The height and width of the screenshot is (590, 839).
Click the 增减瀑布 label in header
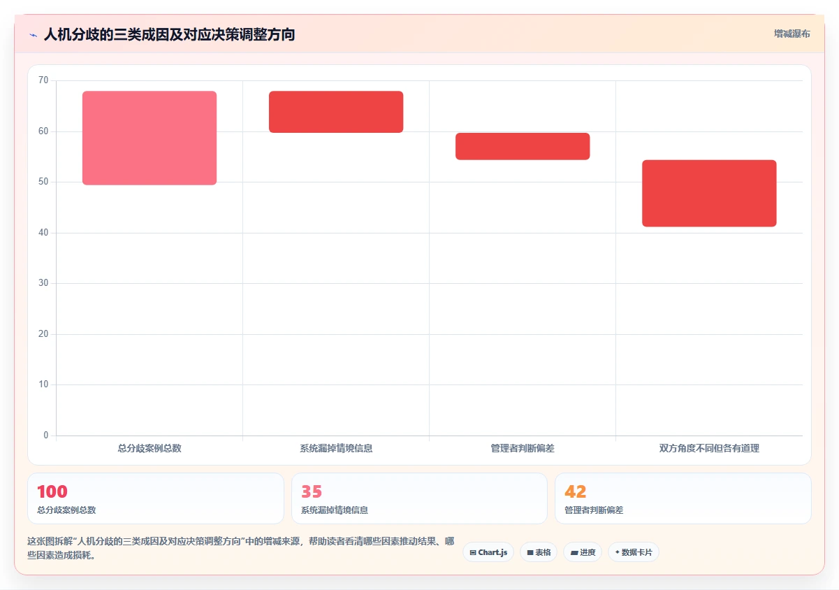(792, 34)
